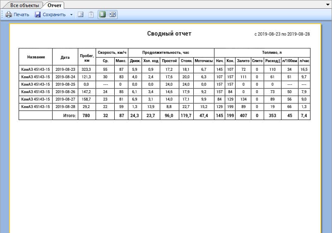
Task: Click the Залито fuel column header
Action: click(x=243, y=61)
